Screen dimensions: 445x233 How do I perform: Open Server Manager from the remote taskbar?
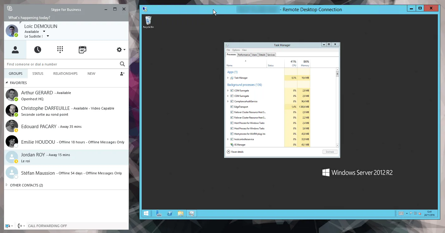159,213
